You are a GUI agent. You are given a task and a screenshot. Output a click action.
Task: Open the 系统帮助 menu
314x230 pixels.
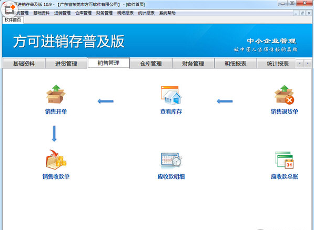coord(167,13)
